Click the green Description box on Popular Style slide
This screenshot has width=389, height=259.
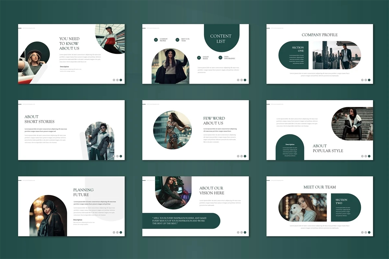[x=290, y=148]
